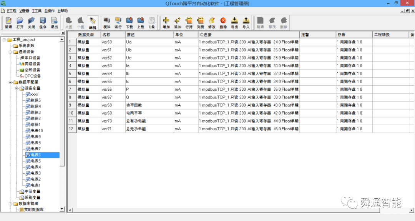Click the 报警 column header
Viewport: 415px width, 221px height.
click(x=318, y=35)
